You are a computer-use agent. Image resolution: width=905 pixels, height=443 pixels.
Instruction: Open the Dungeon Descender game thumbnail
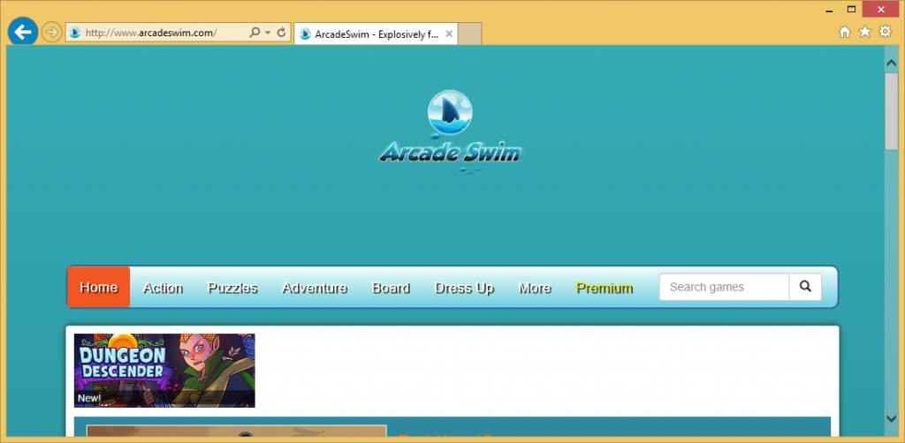pos(164,370)
